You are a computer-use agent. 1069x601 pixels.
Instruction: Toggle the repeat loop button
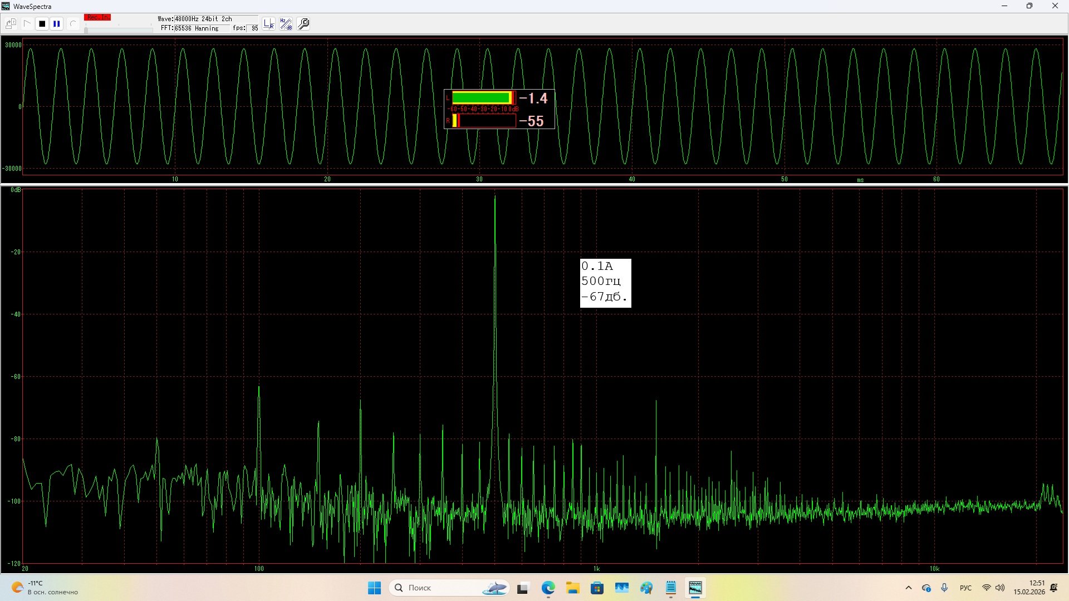click(x=72, y=24)
